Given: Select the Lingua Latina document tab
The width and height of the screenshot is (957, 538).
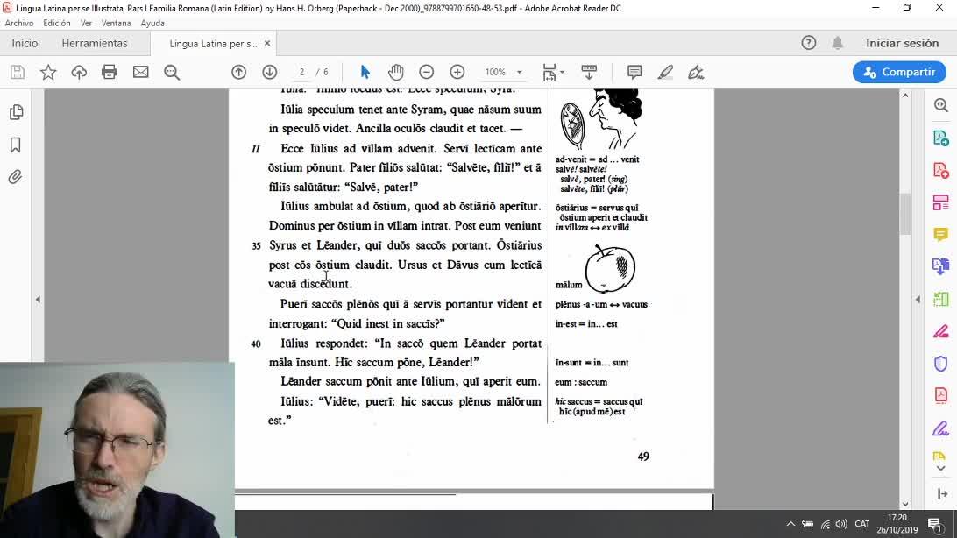Looking at the screenshot, I should tap(213, 43).
